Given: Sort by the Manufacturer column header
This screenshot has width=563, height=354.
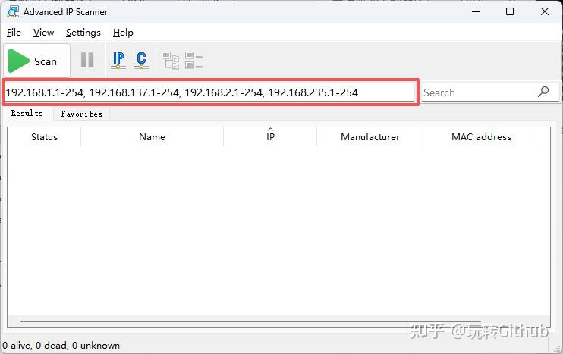Looking at the screenshot, I should [370, 137].
